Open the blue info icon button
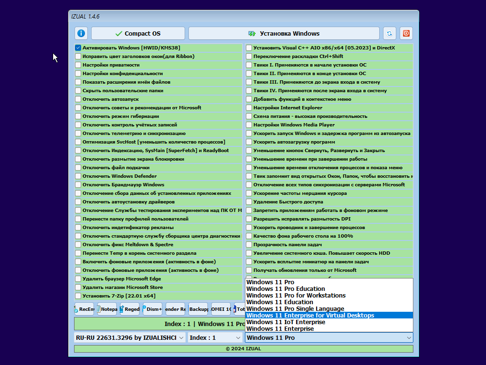Viewport: 486px width, 365px height. pyautogui.click(x=81, y=33)
